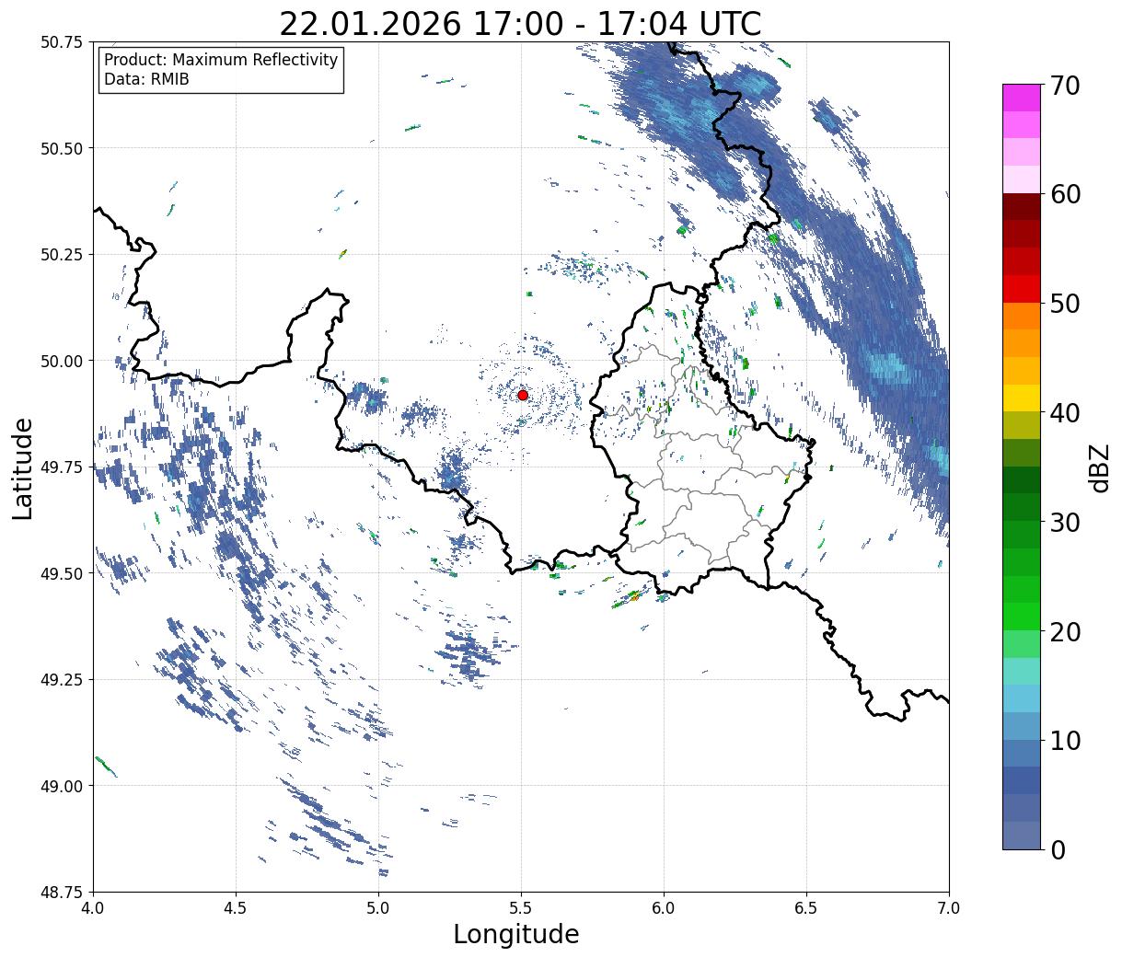
Task: Pick the yellow swatch just above 40 dBZ
Action: pos(1022,398)
